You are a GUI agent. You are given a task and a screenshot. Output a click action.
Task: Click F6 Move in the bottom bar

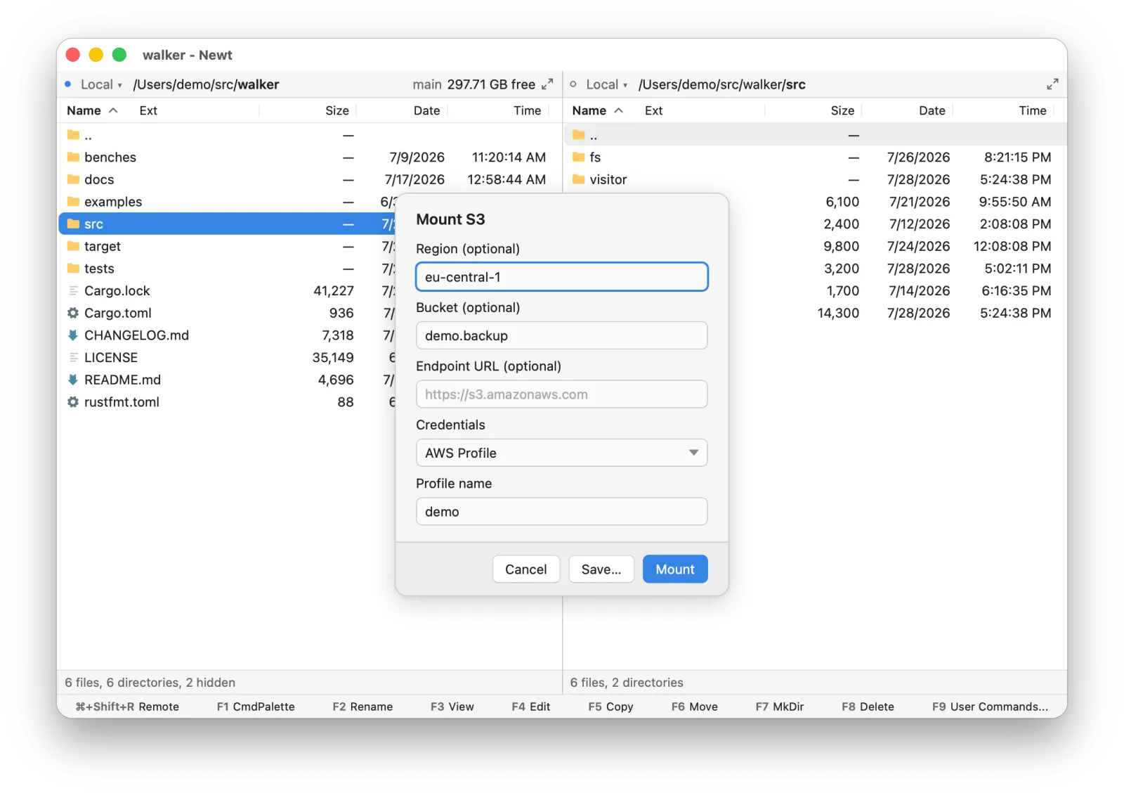point(694,707)
